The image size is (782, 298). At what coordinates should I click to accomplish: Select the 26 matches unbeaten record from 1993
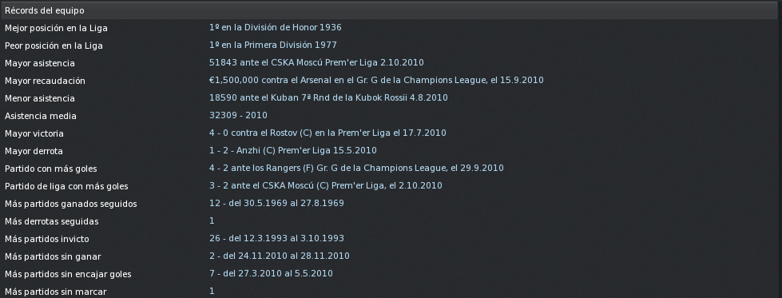[x=276, y=238]
